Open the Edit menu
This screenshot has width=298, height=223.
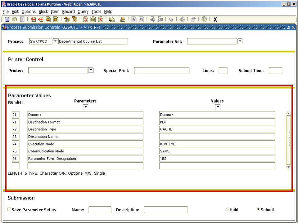coord(15,11)
